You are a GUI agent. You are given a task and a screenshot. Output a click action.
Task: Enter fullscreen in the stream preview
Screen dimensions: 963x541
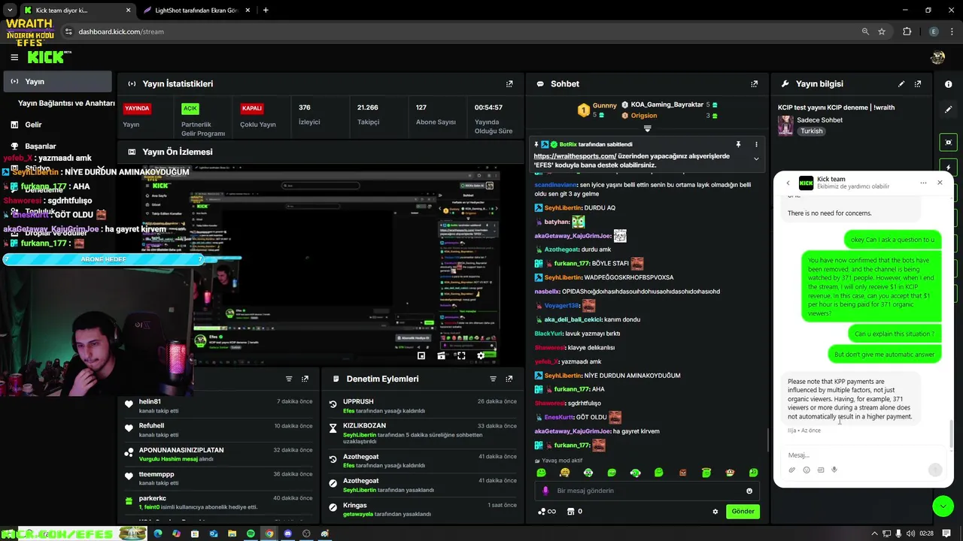(x=461, y=355)
